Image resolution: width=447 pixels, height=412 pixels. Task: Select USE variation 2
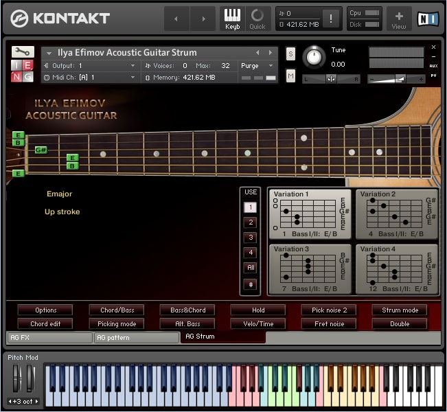click(x=251, y=222)
